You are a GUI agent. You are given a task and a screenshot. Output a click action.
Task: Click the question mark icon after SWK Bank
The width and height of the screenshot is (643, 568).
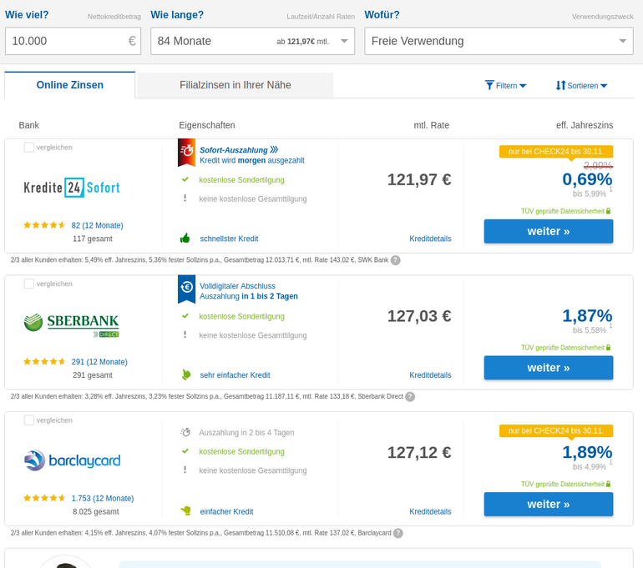[395, 260]
